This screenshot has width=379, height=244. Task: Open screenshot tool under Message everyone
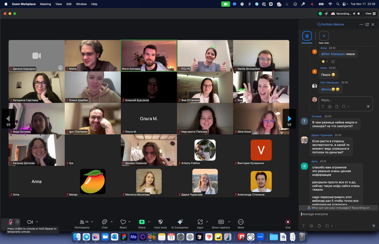click(327, 226)
